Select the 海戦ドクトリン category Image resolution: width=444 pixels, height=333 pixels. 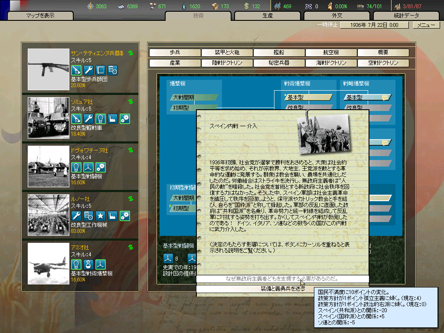click(x=331, y=63)
